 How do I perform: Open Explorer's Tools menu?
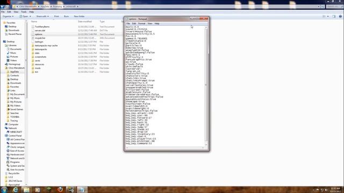24,12
